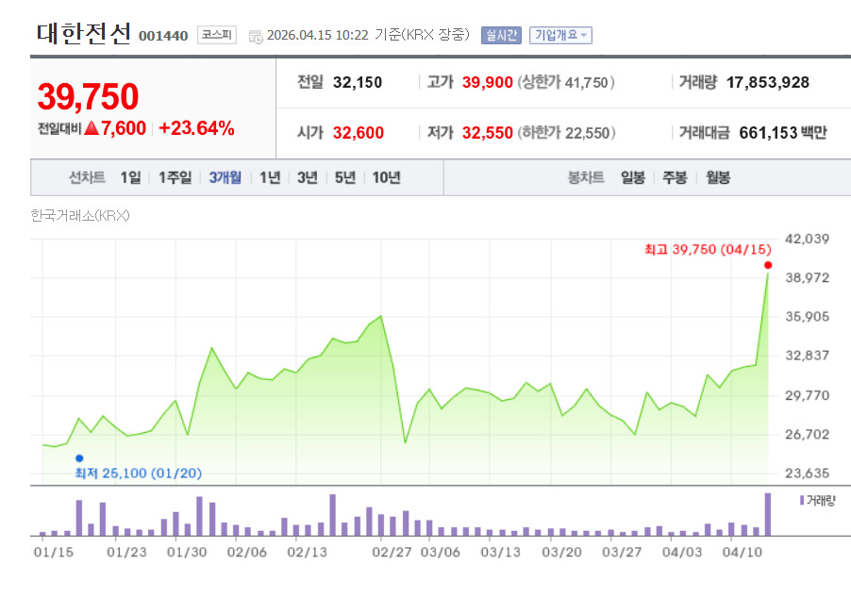Select the 1주일 line chart tab
851x614 pixels.
[175, 177]
